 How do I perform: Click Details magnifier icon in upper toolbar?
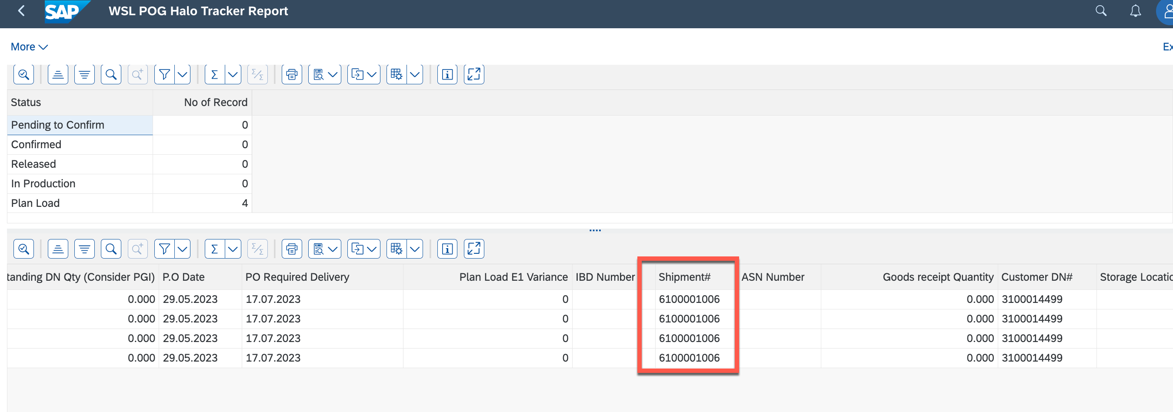click(x=23, y=74)
